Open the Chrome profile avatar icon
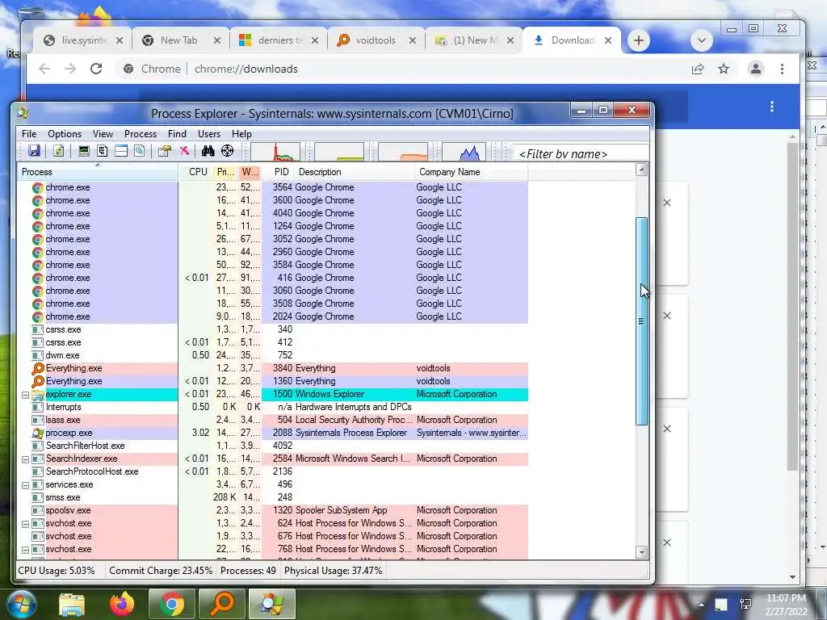Screen dimensions: 827x620 pos(756,69)
